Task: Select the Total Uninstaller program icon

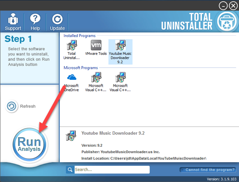Action: [x=72, y=50]
